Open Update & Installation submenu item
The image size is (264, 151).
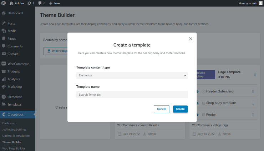[16, 136]
